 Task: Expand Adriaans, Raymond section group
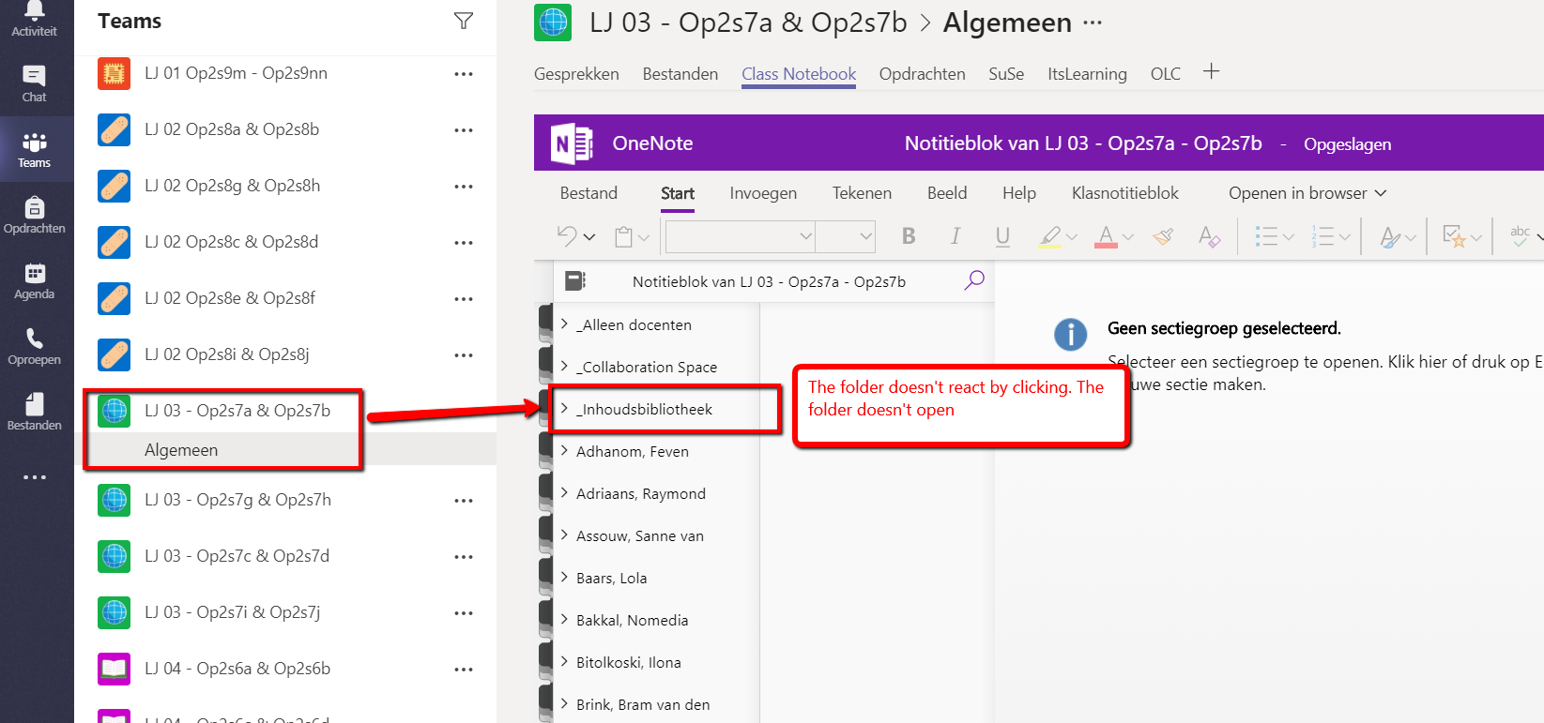tap(565, 492)
